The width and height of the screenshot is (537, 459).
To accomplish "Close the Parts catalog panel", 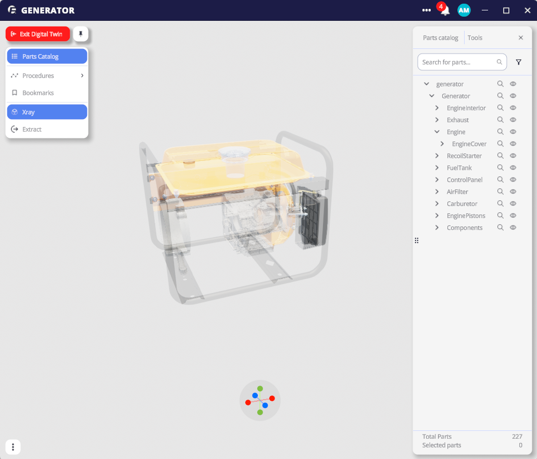I will 520,37.
